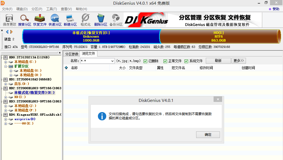Click the 扩展分区 extended partition icon
The image size is (283, 160).
[11, 66]
